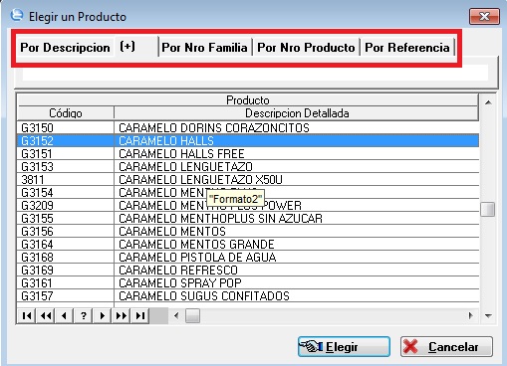
Task: Go to last record navigation button
Action: [140, 315]
